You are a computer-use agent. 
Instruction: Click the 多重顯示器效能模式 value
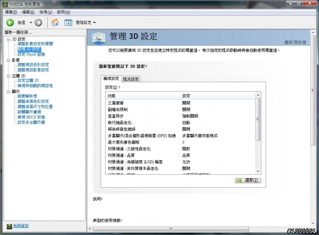200,135
